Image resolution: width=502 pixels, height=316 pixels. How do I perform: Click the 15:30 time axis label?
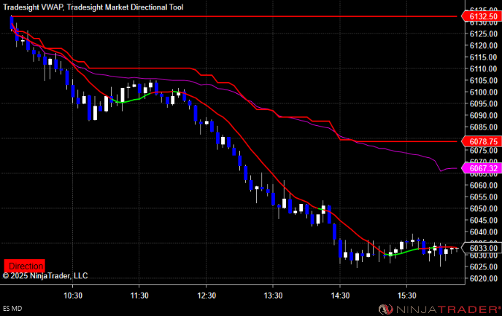point(406,296)
